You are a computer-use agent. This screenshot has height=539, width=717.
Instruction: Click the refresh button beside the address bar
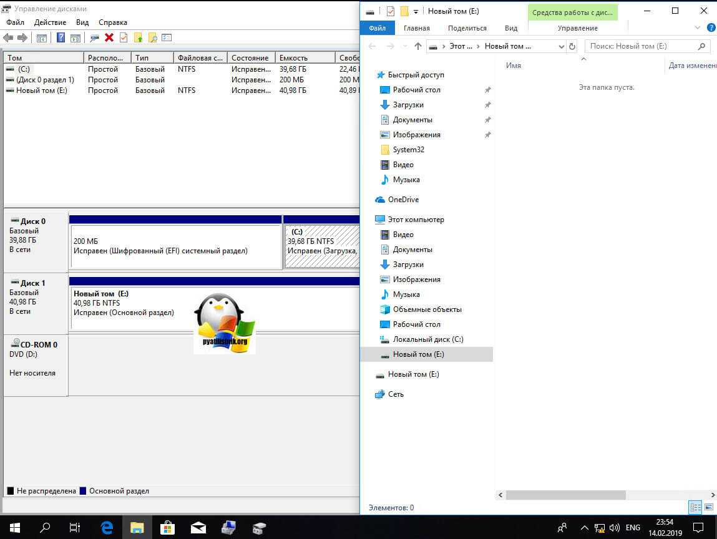[572, 46]
